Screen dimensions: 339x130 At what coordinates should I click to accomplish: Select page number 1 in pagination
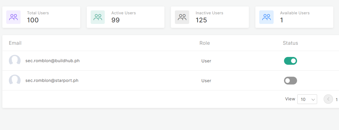336,100
